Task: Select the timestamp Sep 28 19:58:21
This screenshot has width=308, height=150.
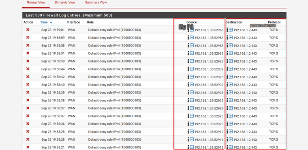Action: [53, 147]
